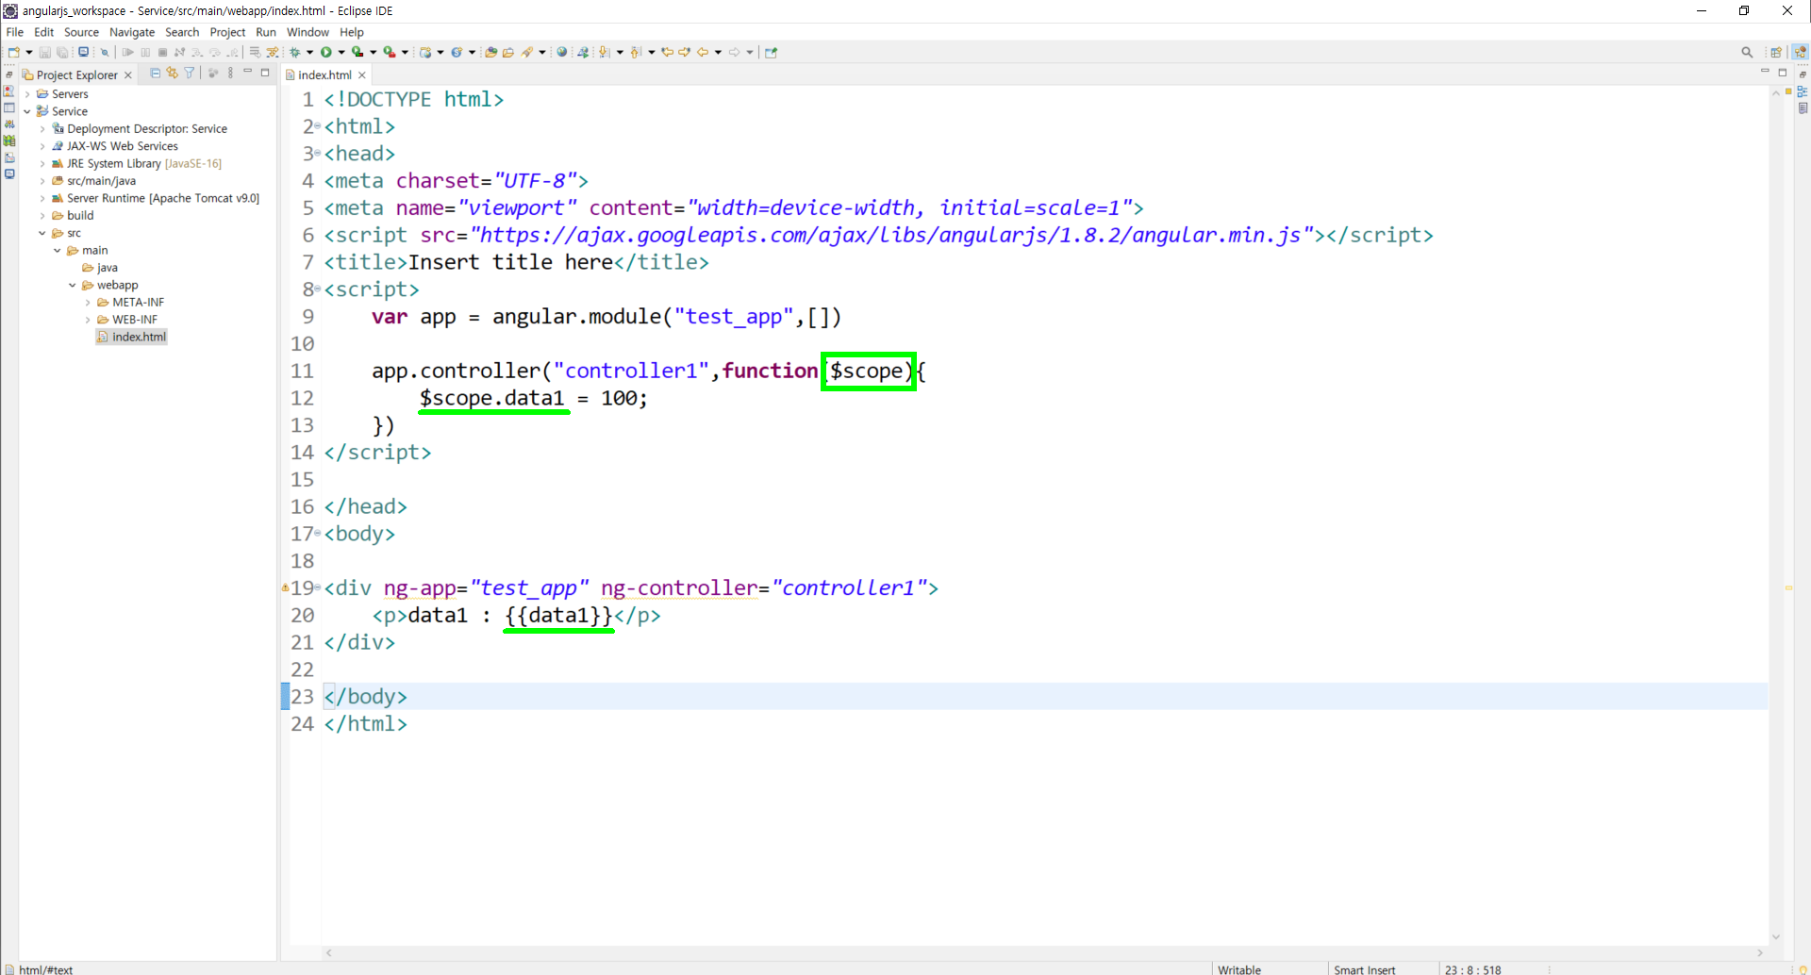Screen dimensions: 1811x975
Task: Open the Source menu
Action: pyautogui.click(x=81, y=32)
